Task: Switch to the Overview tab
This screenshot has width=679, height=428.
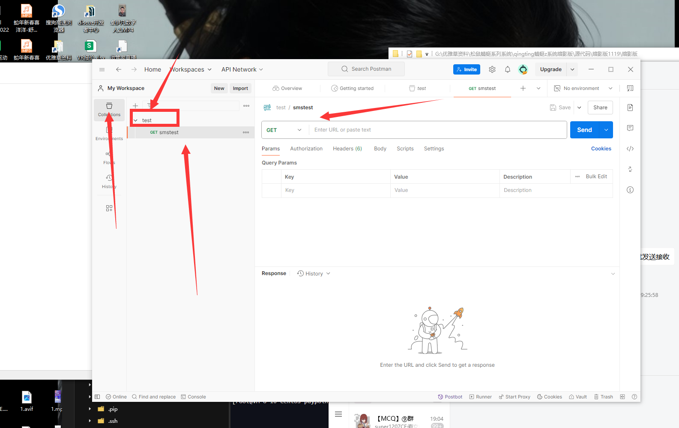Action: [287, 88]
